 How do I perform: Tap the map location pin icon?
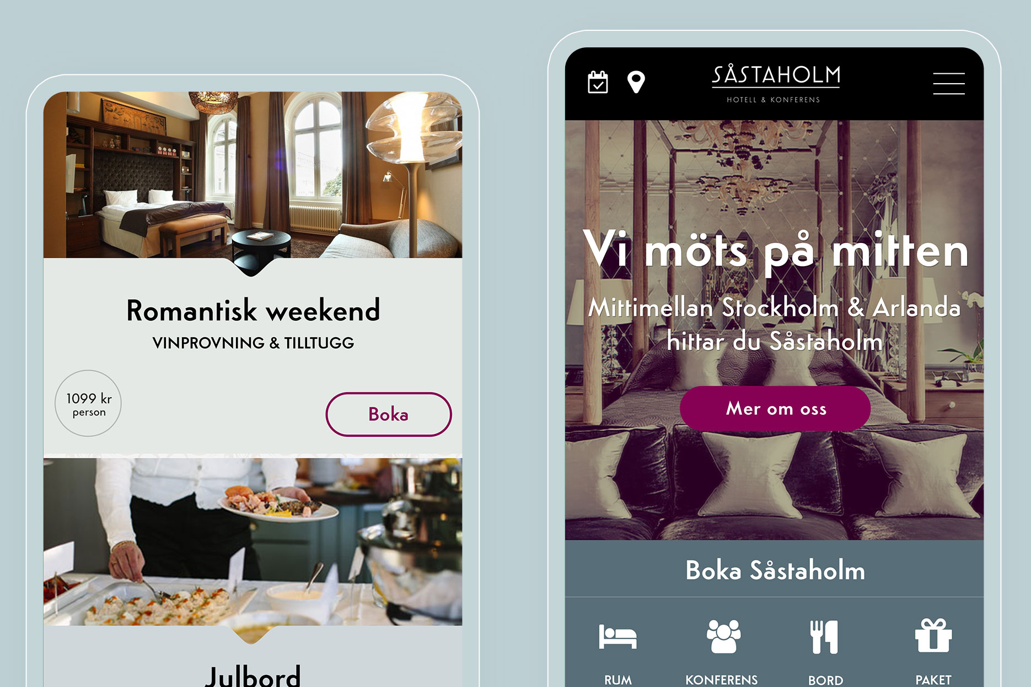(636, 82)
